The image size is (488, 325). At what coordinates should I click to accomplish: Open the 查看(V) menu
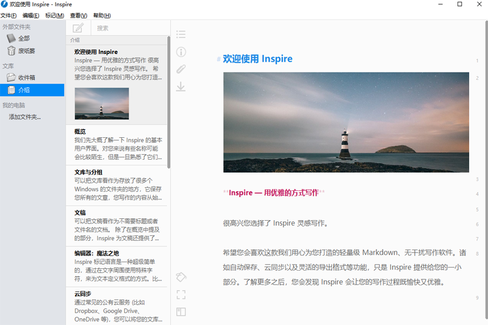click(78, 15)
